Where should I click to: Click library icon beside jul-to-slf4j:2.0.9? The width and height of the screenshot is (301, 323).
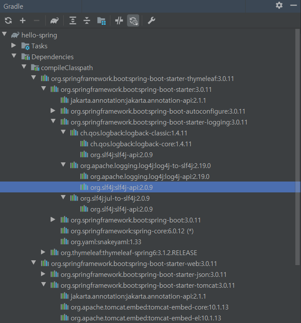click(74, 198)
